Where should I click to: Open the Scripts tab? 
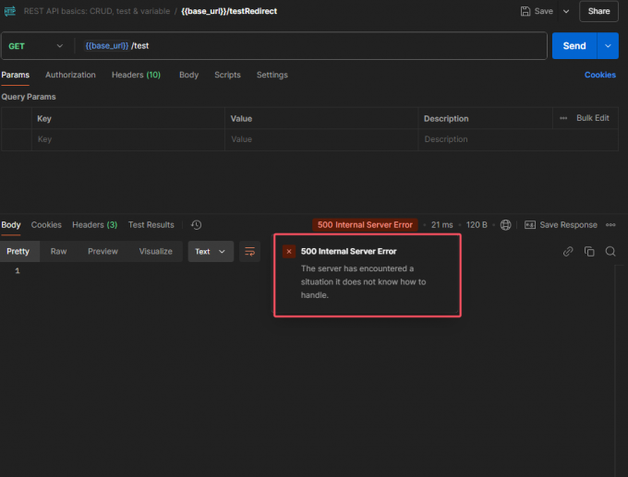tap(227, 75)
